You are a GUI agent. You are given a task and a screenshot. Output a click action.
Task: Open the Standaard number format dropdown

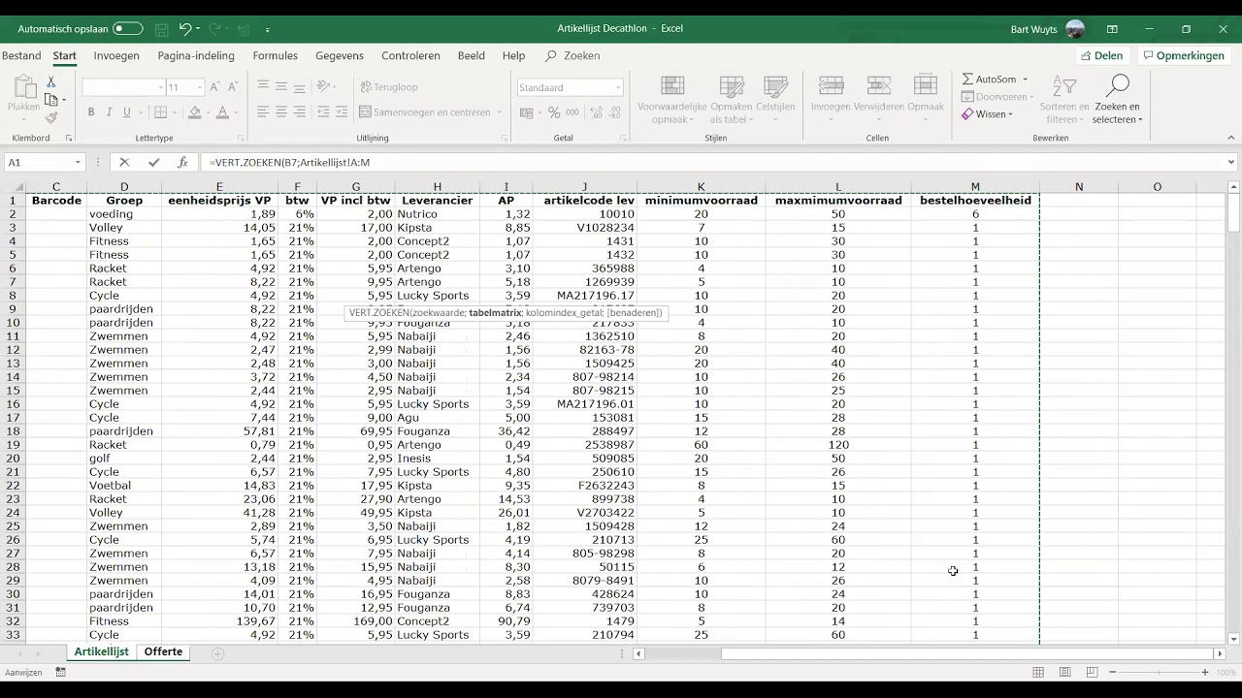618,87
